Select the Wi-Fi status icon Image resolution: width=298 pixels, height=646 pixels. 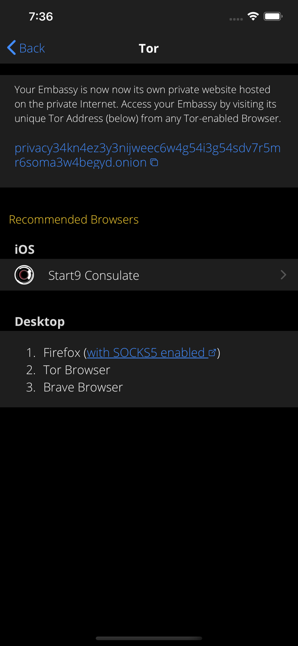point(253,16)
